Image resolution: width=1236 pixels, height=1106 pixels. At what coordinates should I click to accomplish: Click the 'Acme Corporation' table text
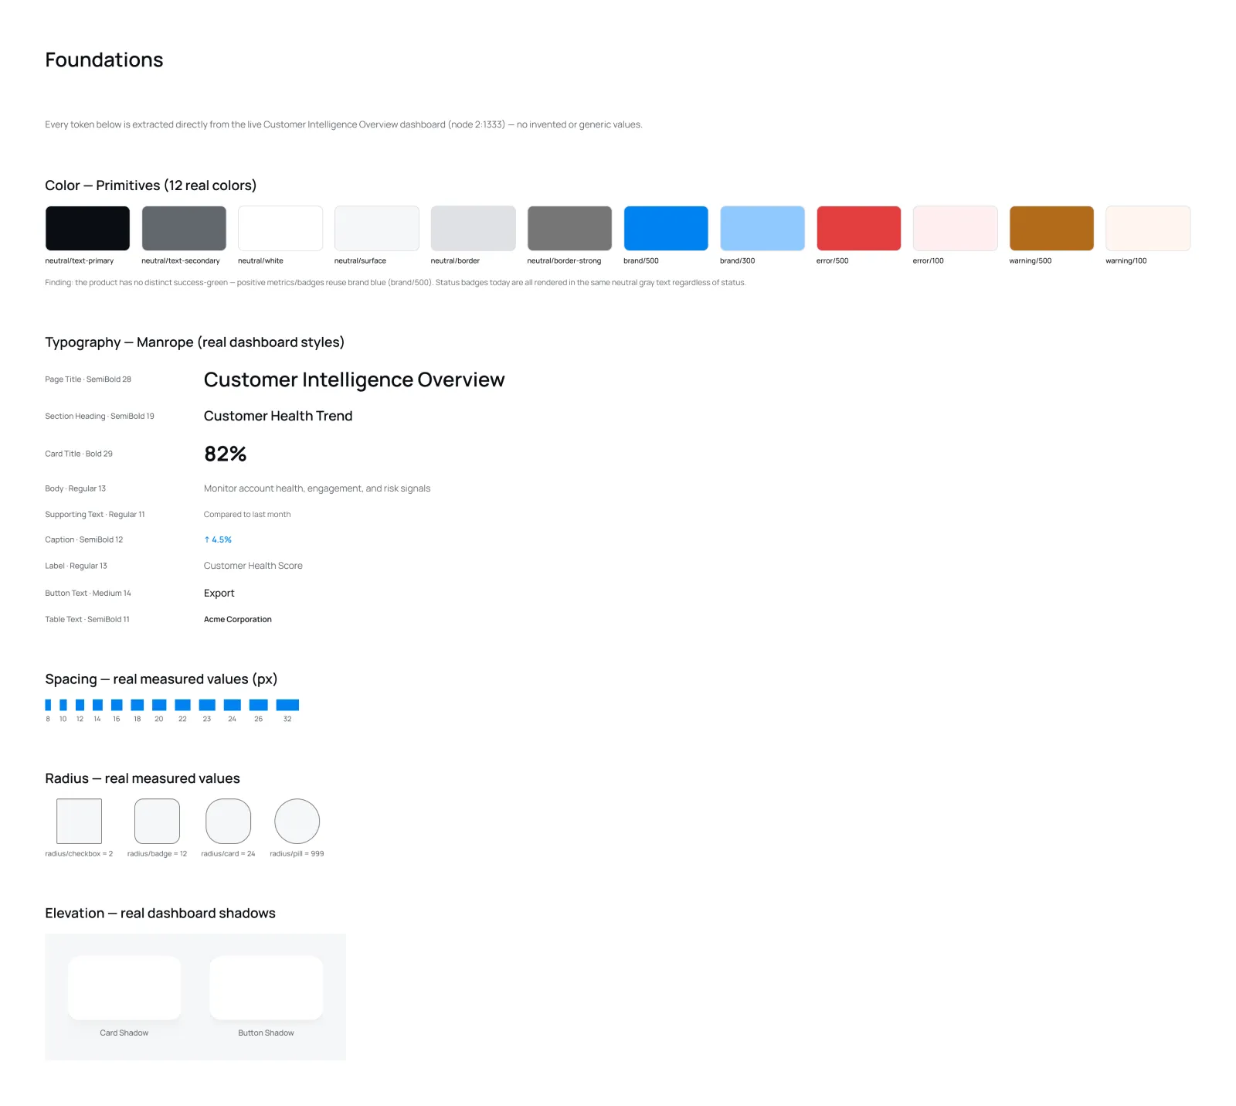click(238, 619)
